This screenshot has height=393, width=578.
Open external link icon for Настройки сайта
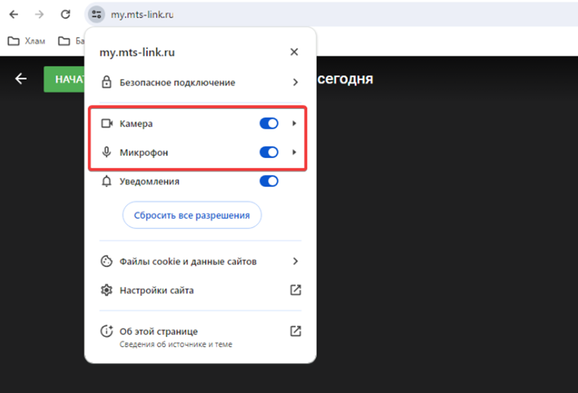click(x=295, y=290)
